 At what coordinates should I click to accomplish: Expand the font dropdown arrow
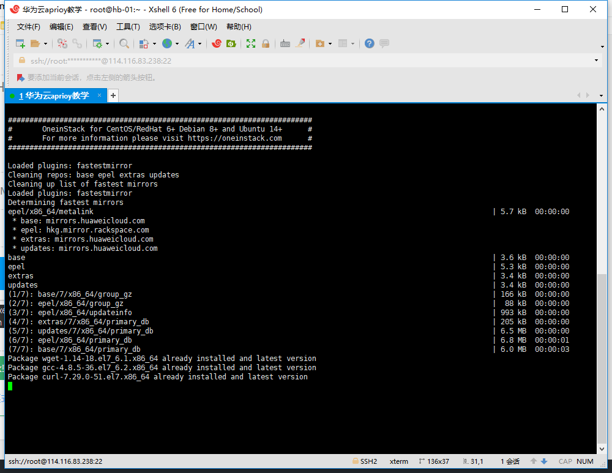pyautogui.click(x=200, y=43)
